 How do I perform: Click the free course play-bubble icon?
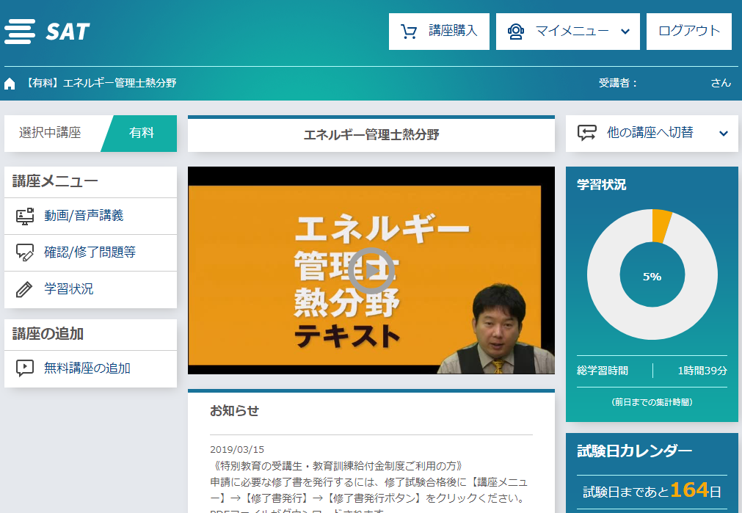tap(25, 368)
